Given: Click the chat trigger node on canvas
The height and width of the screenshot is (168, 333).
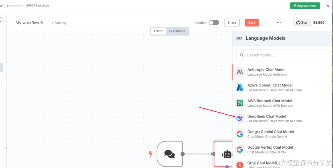Looking at the screenshot, I should (170, 154).
